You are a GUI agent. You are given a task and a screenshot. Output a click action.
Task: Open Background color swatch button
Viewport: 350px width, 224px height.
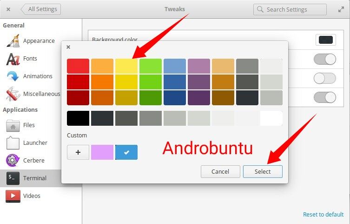click(326, 40)
